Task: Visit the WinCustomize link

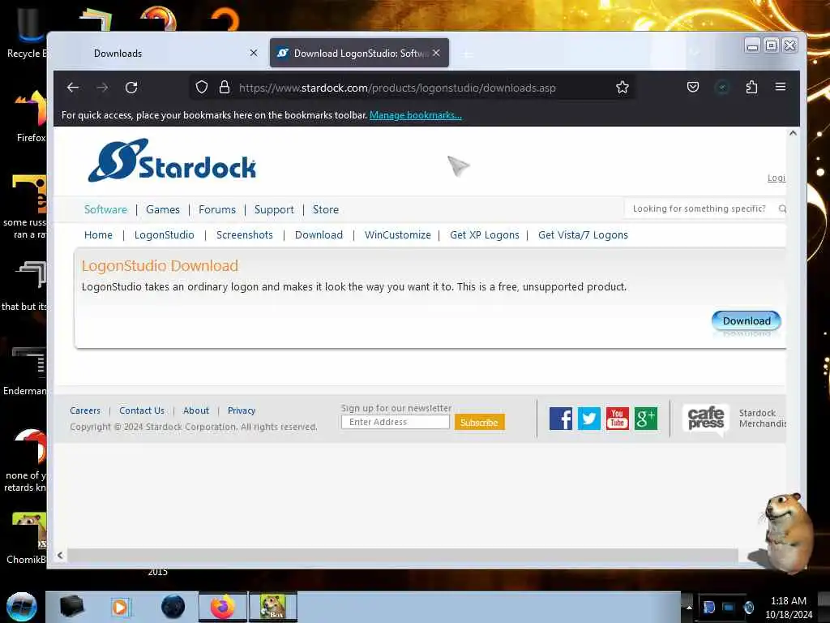Action: click(397, 234)
